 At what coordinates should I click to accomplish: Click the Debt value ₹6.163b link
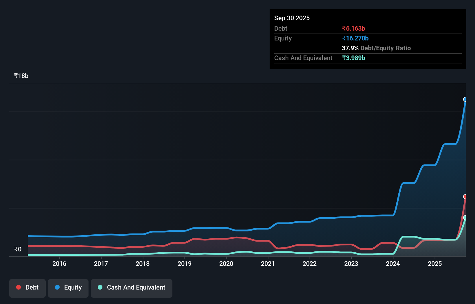(354, 28)
